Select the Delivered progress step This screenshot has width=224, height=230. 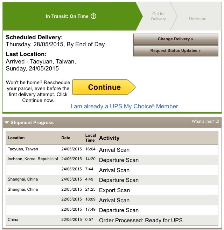(x=198, y=19)
